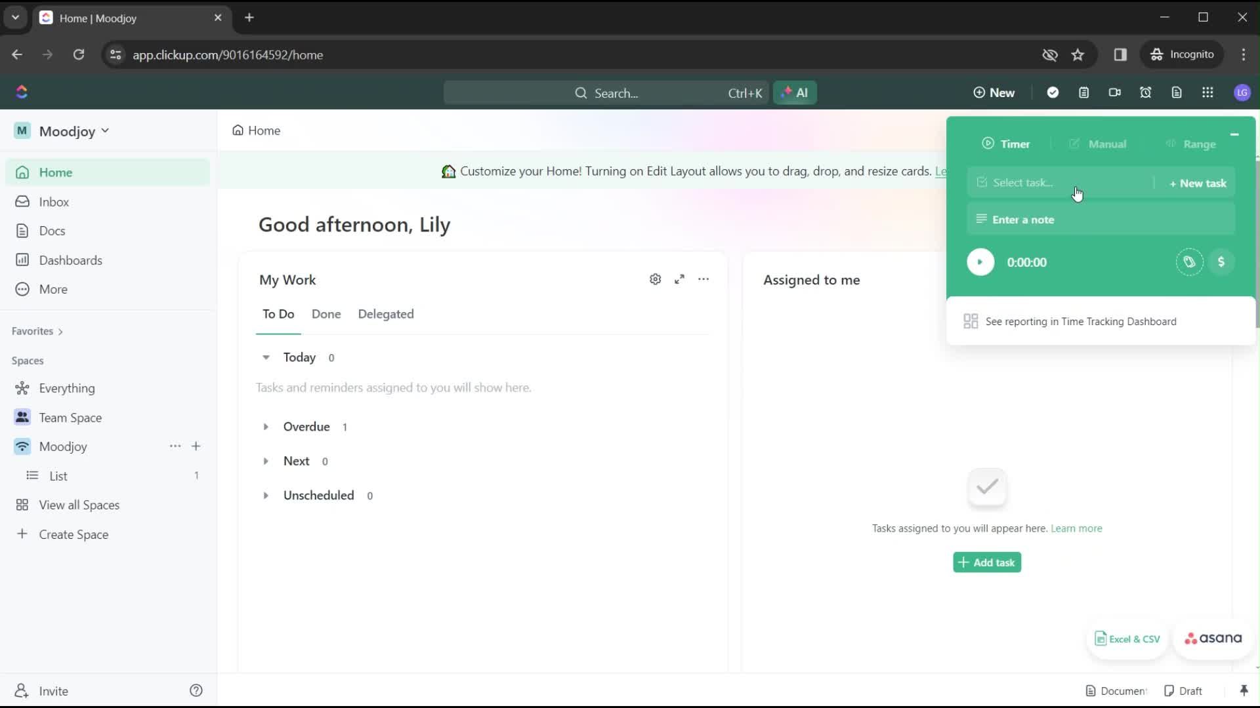Click the My Work settings gear icon

pos(655,279)
